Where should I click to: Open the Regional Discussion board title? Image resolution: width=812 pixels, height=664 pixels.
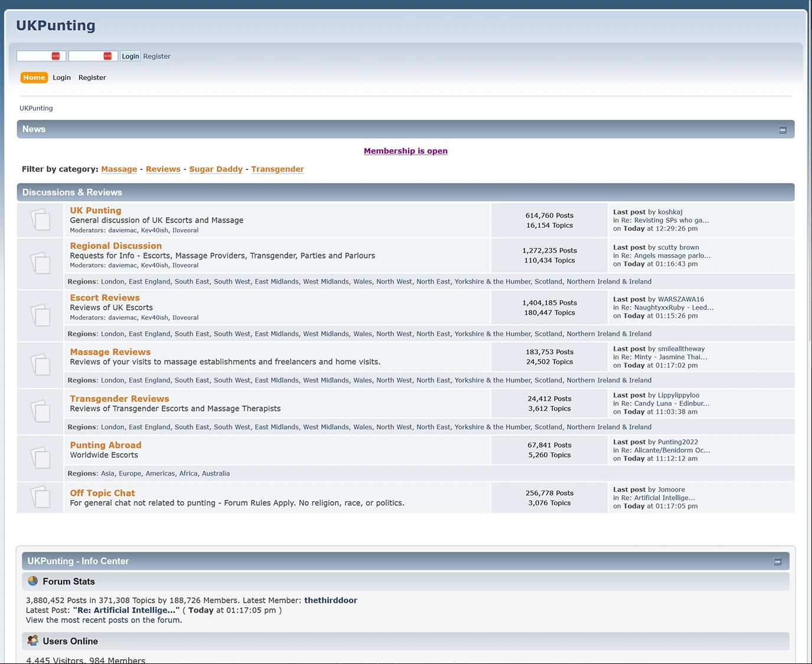116,246
